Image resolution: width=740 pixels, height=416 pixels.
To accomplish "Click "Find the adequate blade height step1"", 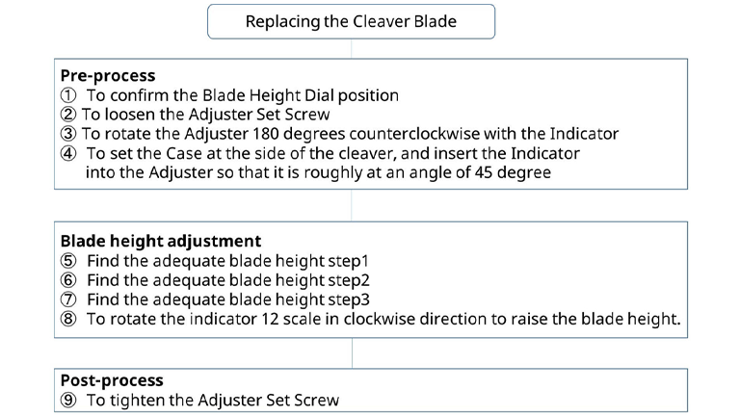I will pyautogui.click(x=227, y=261).
